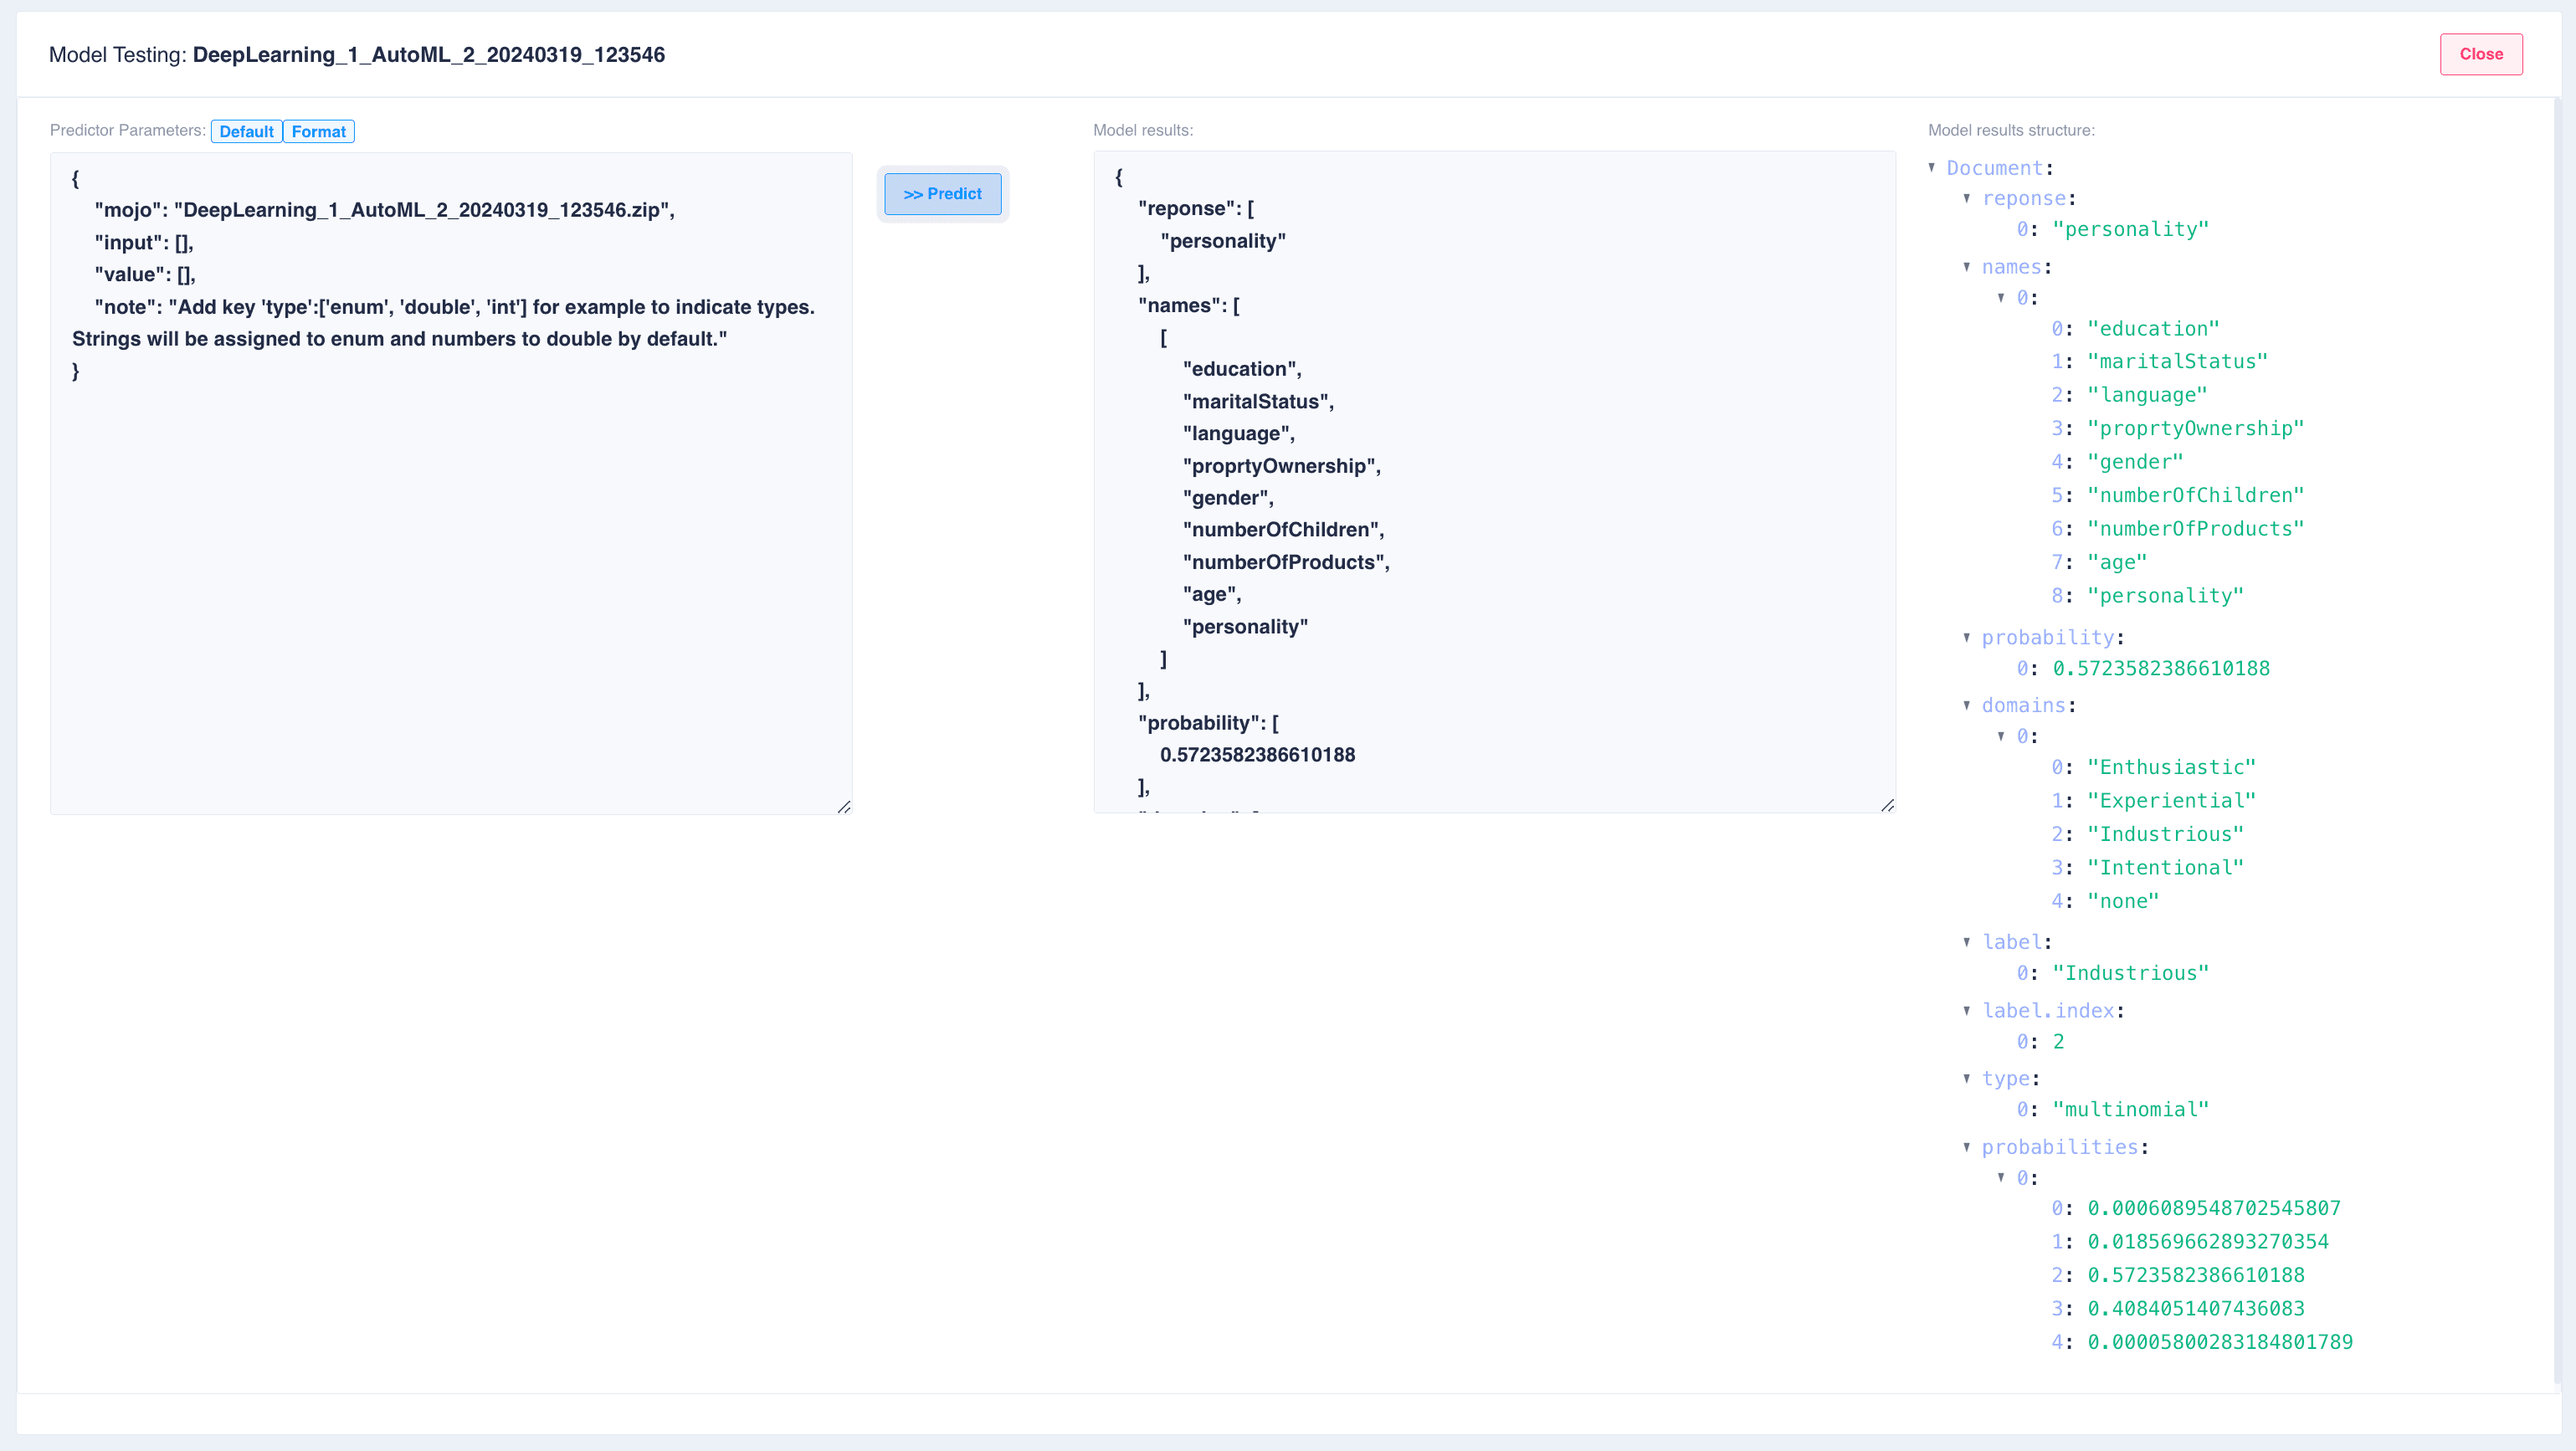Close the Model Testing dialog
The width and height of the screenshot is (2576, 1451).
2480,54
